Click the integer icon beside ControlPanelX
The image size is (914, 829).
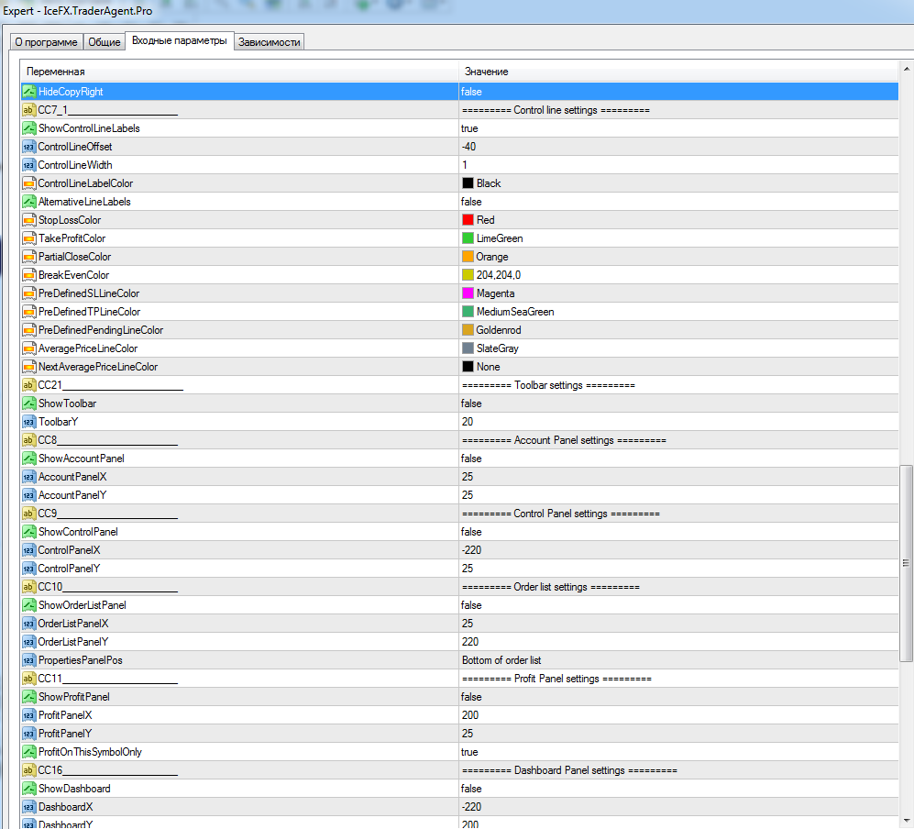coord(28,550)
